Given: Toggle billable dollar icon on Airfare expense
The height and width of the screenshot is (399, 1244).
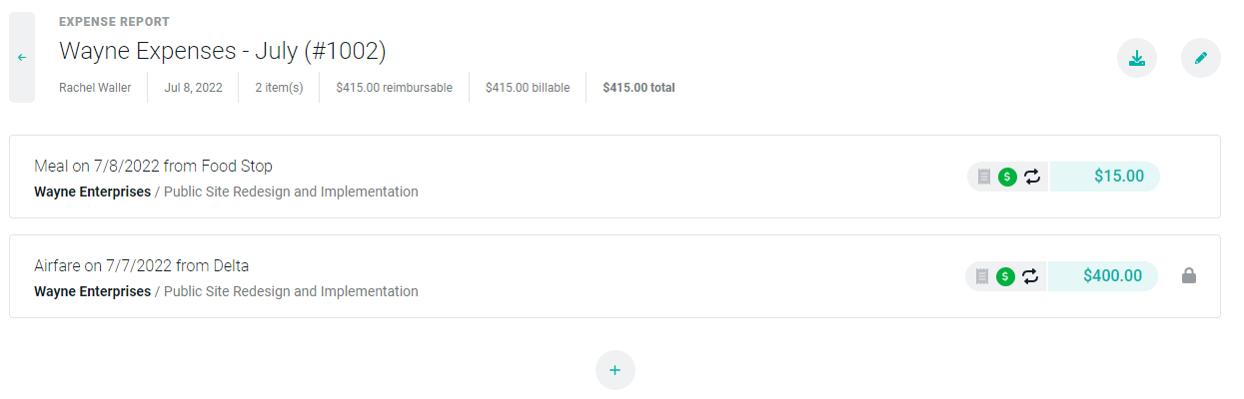Looking at the screenshot, I should click(1006, 276).
